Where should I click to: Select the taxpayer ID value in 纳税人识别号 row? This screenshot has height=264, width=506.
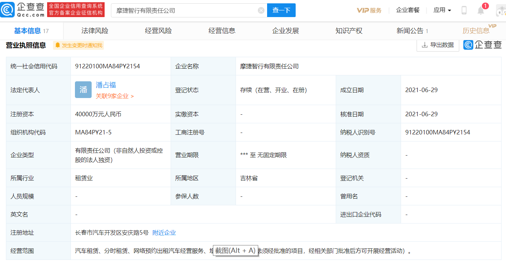438,132
